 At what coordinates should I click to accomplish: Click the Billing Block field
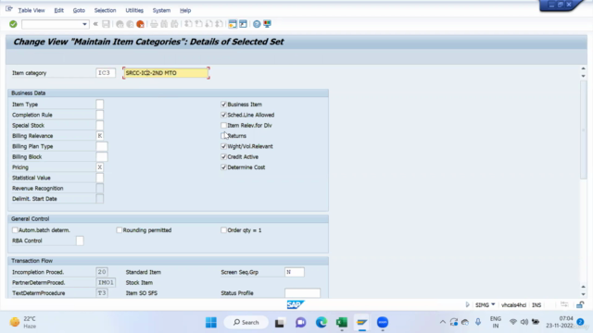coord(102,156)
